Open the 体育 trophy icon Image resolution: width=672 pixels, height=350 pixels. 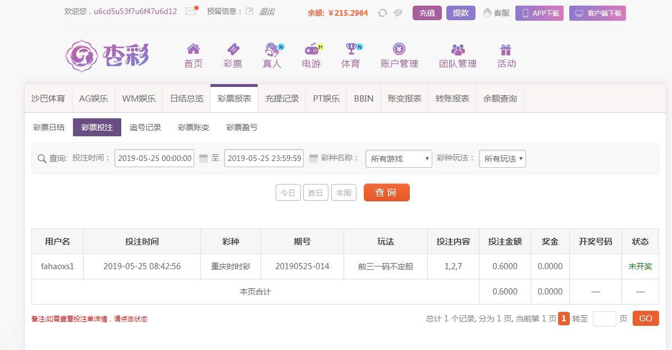pos(352,49)
